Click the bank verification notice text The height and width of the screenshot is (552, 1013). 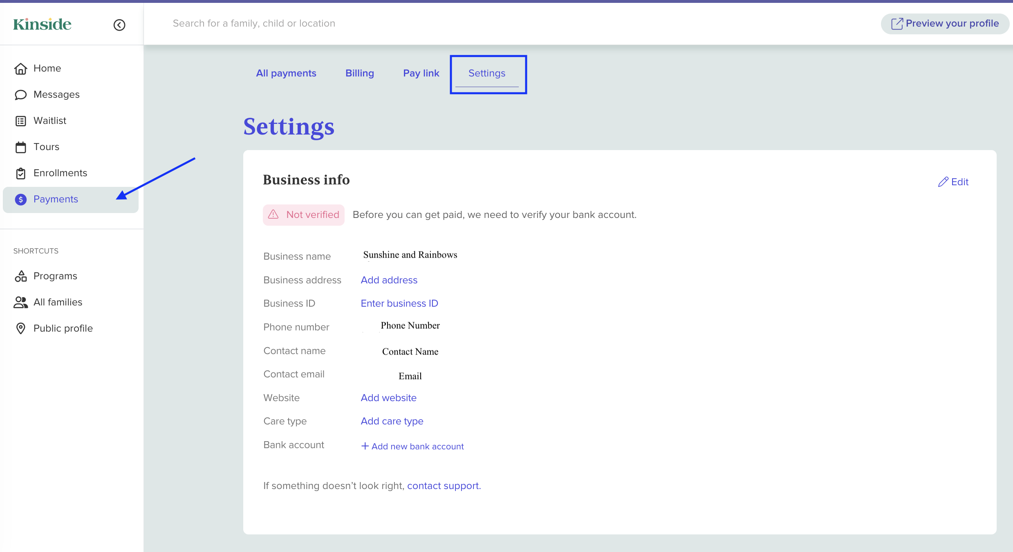coord(495,215)
